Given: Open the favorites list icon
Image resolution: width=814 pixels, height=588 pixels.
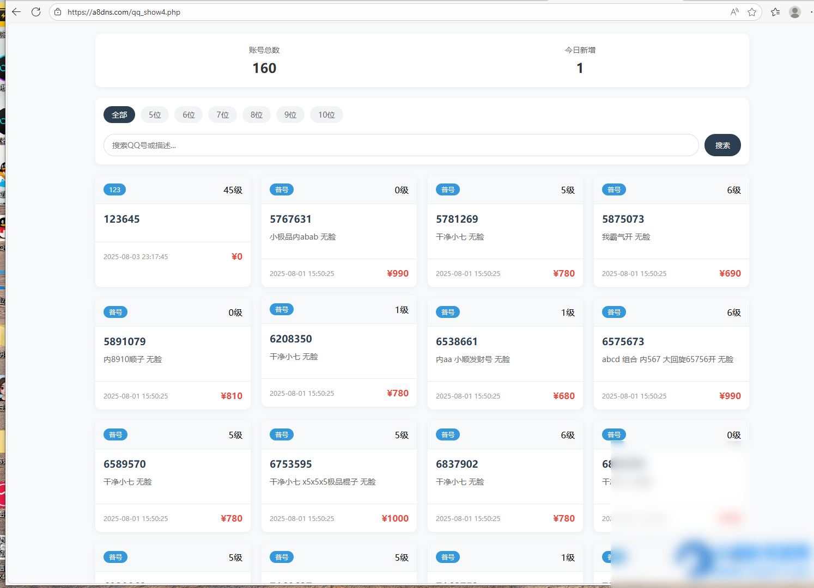Looking at the screenshot, I should (775, 12).
